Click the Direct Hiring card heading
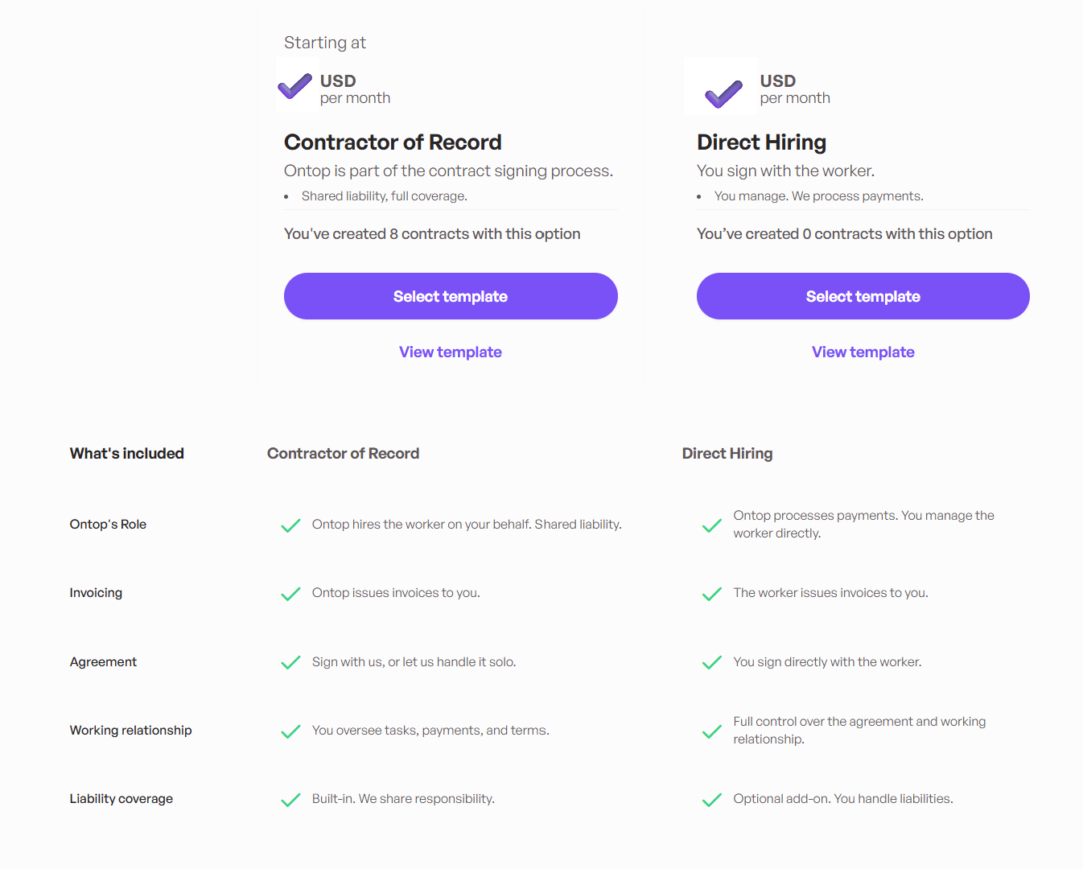Screen dimensions: 1083x869 pos(762,142)
